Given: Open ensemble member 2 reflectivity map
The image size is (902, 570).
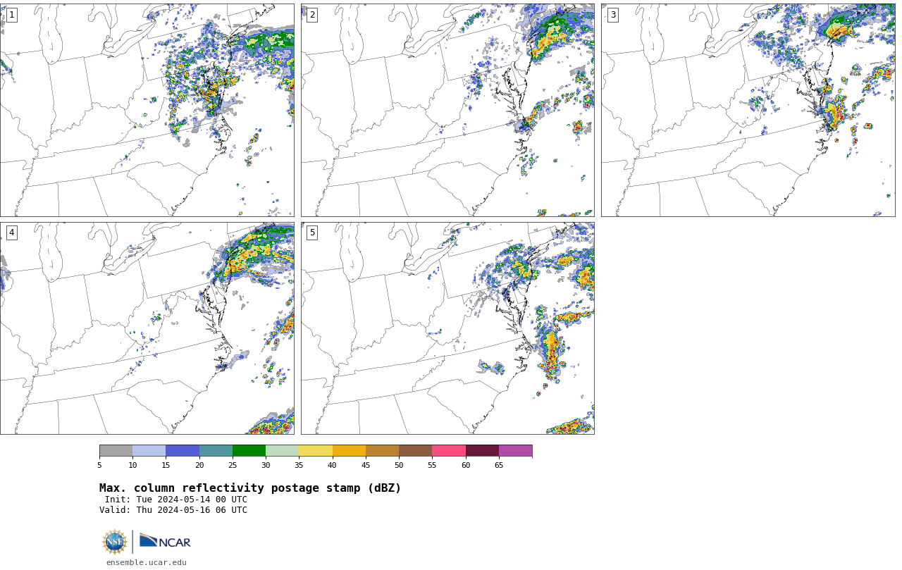Looking at the screenshot, I should pyautogui.click(x=447, y=110).
